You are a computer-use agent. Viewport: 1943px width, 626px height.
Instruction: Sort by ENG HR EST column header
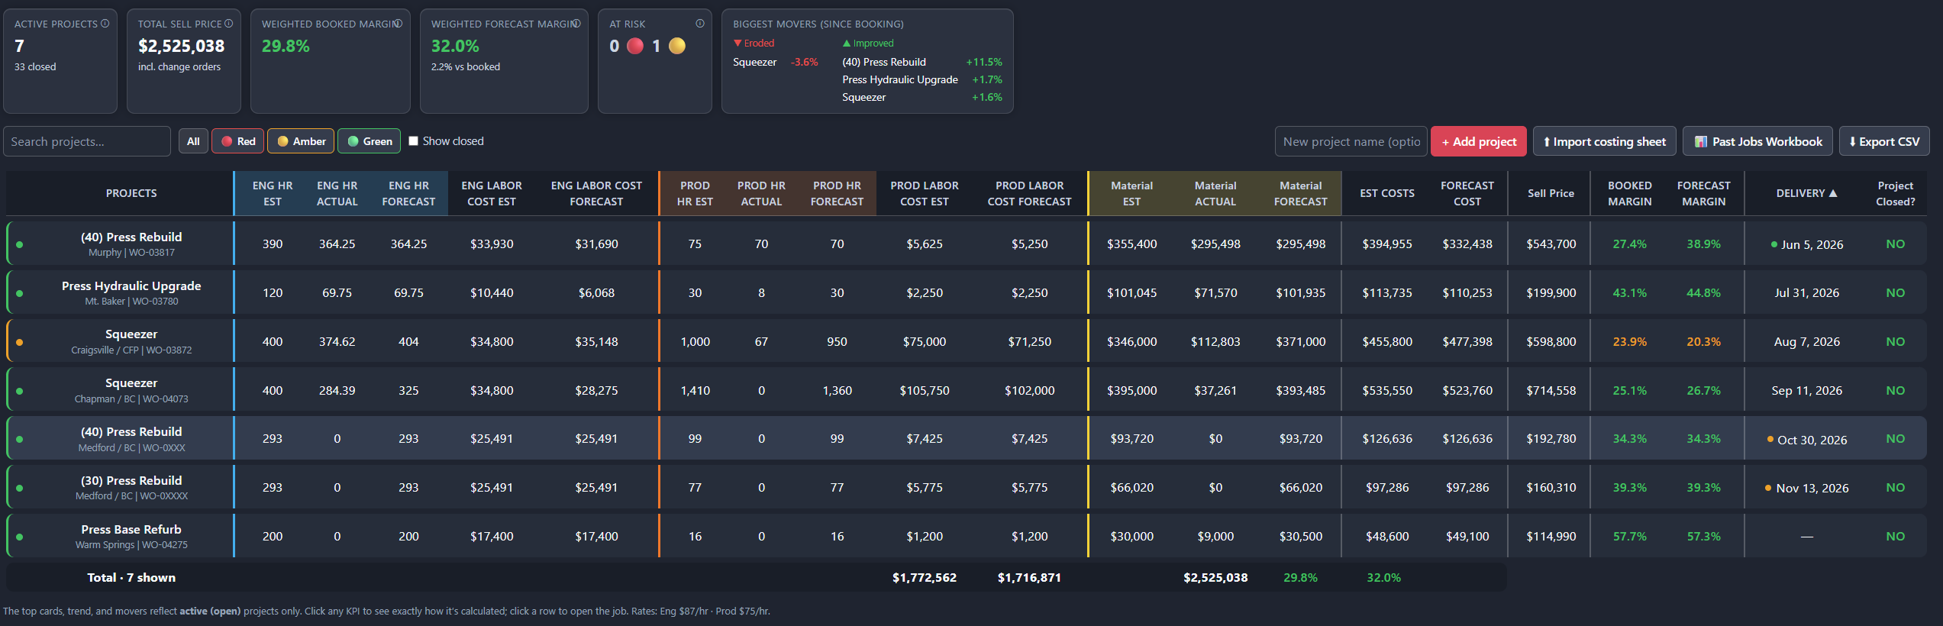[x=273, y=193]
